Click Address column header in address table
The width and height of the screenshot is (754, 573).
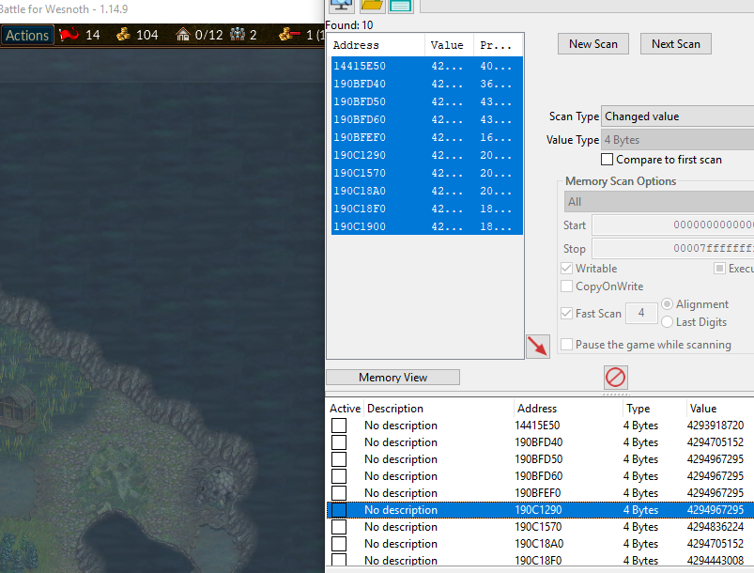[x=568, y=409]
